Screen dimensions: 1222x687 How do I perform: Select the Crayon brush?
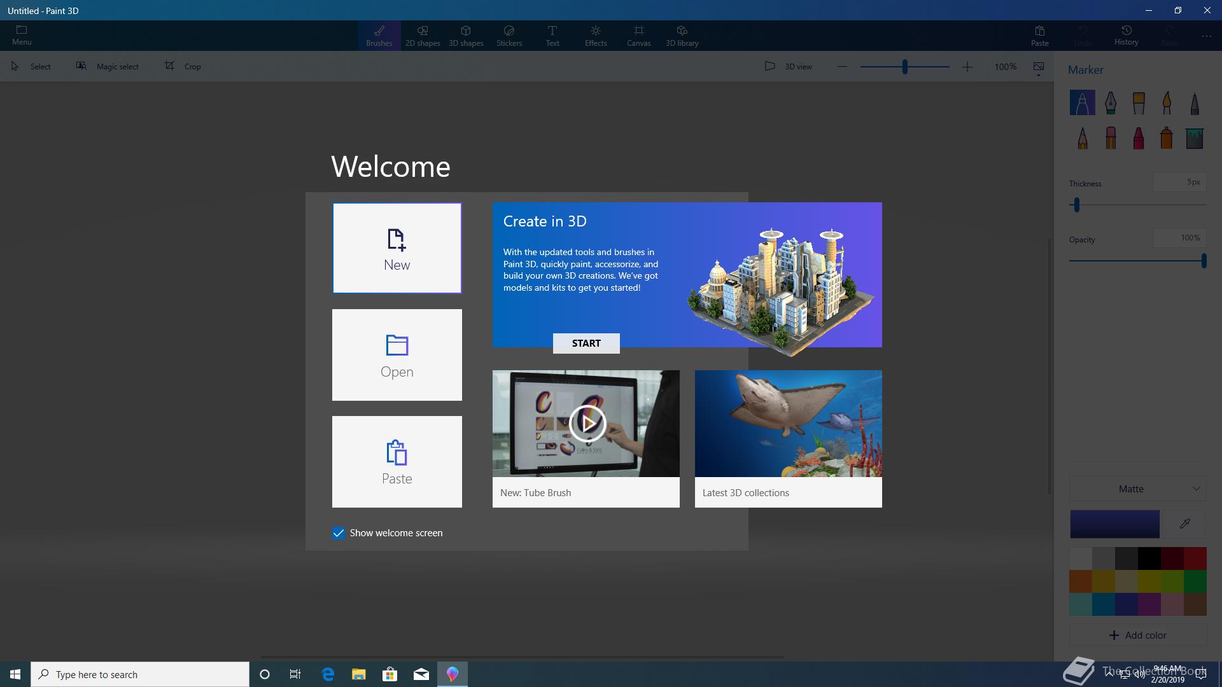click(1139, 137)
